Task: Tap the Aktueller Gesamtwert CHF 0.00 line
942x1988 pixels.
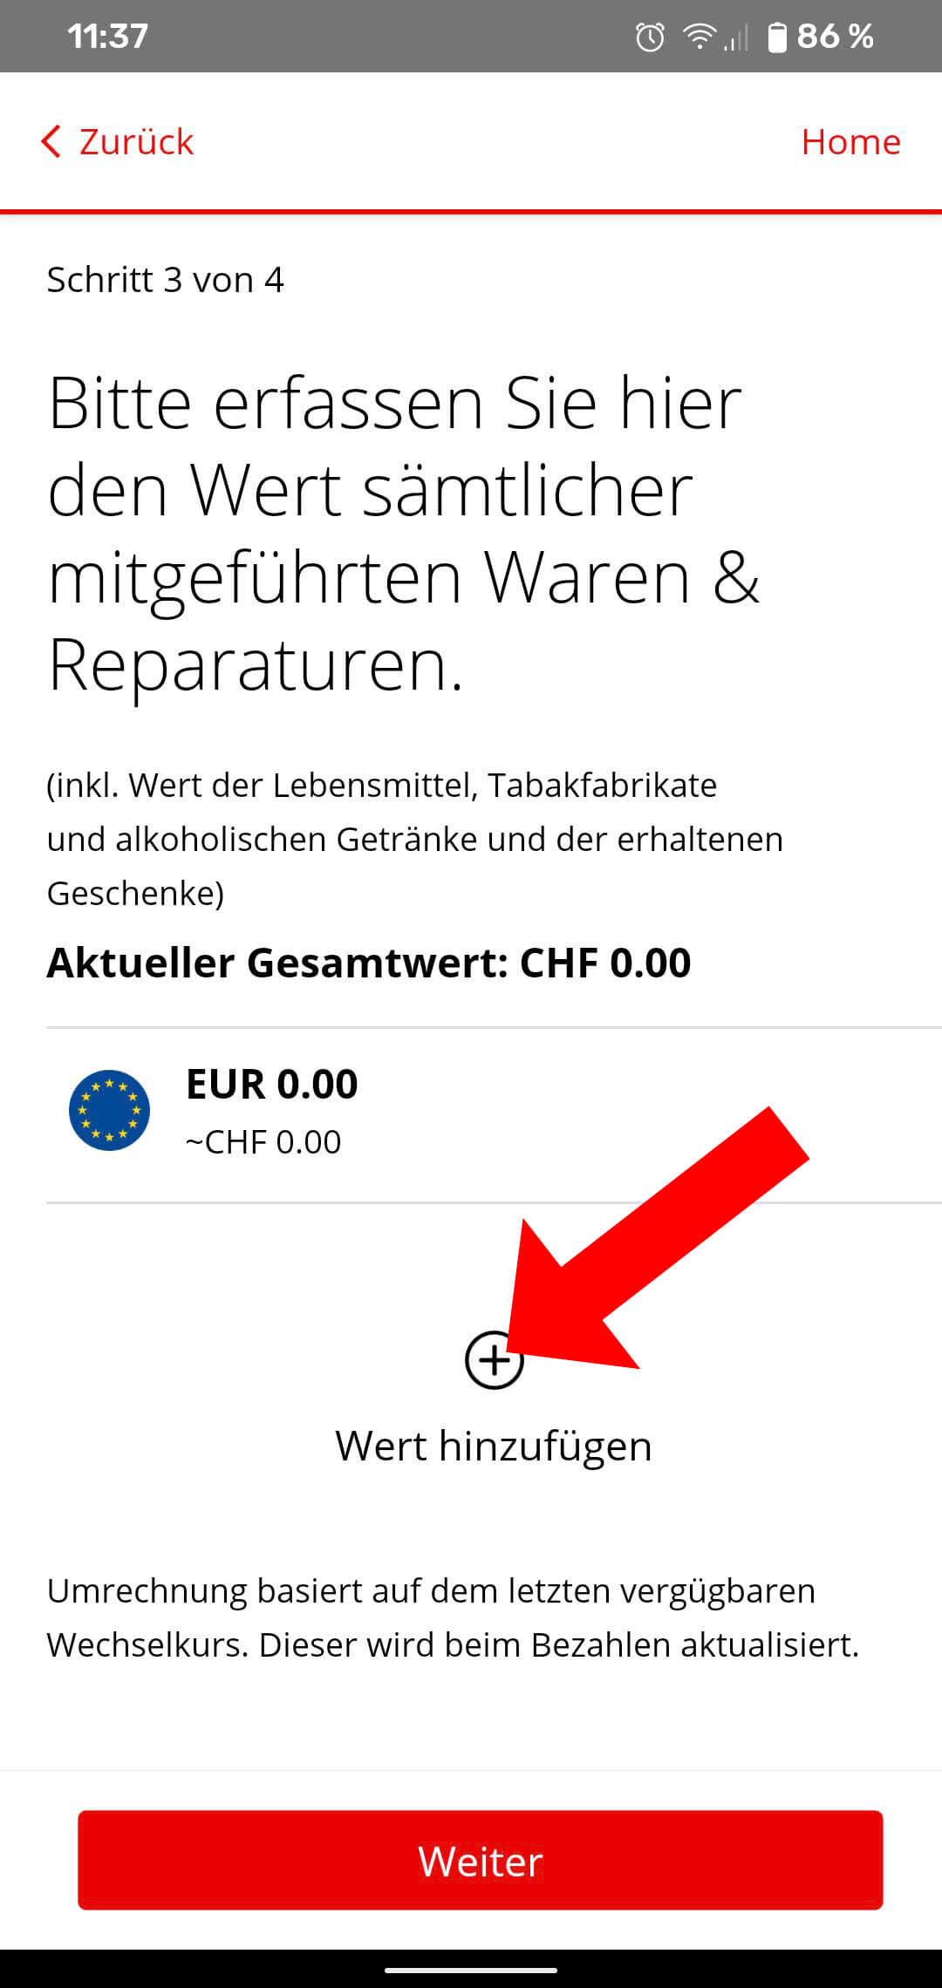Action: (x=369, y=963)
